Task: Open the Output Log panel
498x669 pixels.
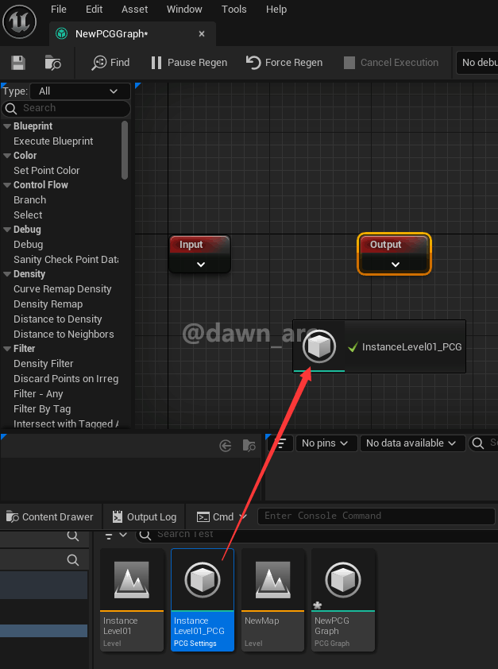Action: coord(144,516)
